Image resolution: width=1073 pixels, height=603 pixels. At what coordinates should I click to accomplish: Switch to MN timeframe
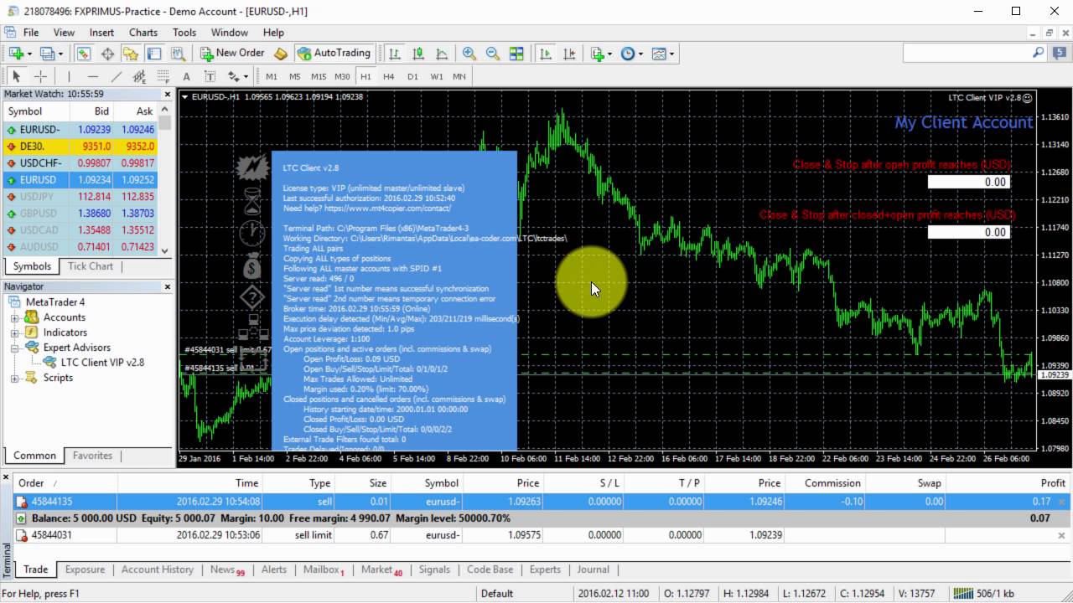(459, 76)
